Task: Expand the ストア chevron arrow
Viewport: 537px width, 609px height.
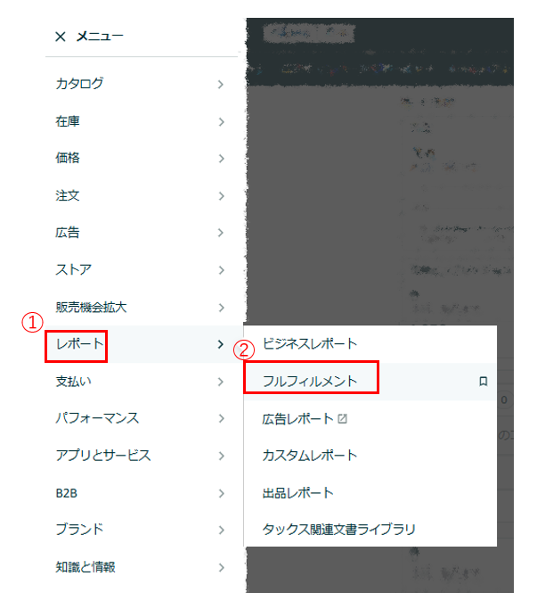Action: click(x=221, y=270)
